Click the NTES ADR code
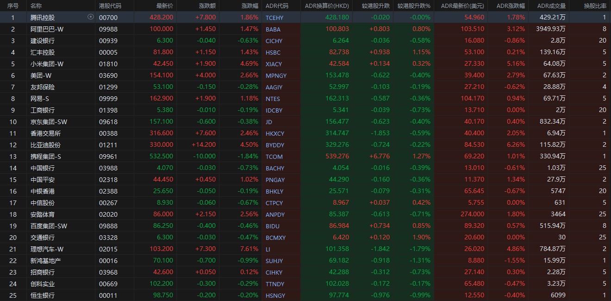The height and width of the screenshot is (301, 611). tap(273, 99)
